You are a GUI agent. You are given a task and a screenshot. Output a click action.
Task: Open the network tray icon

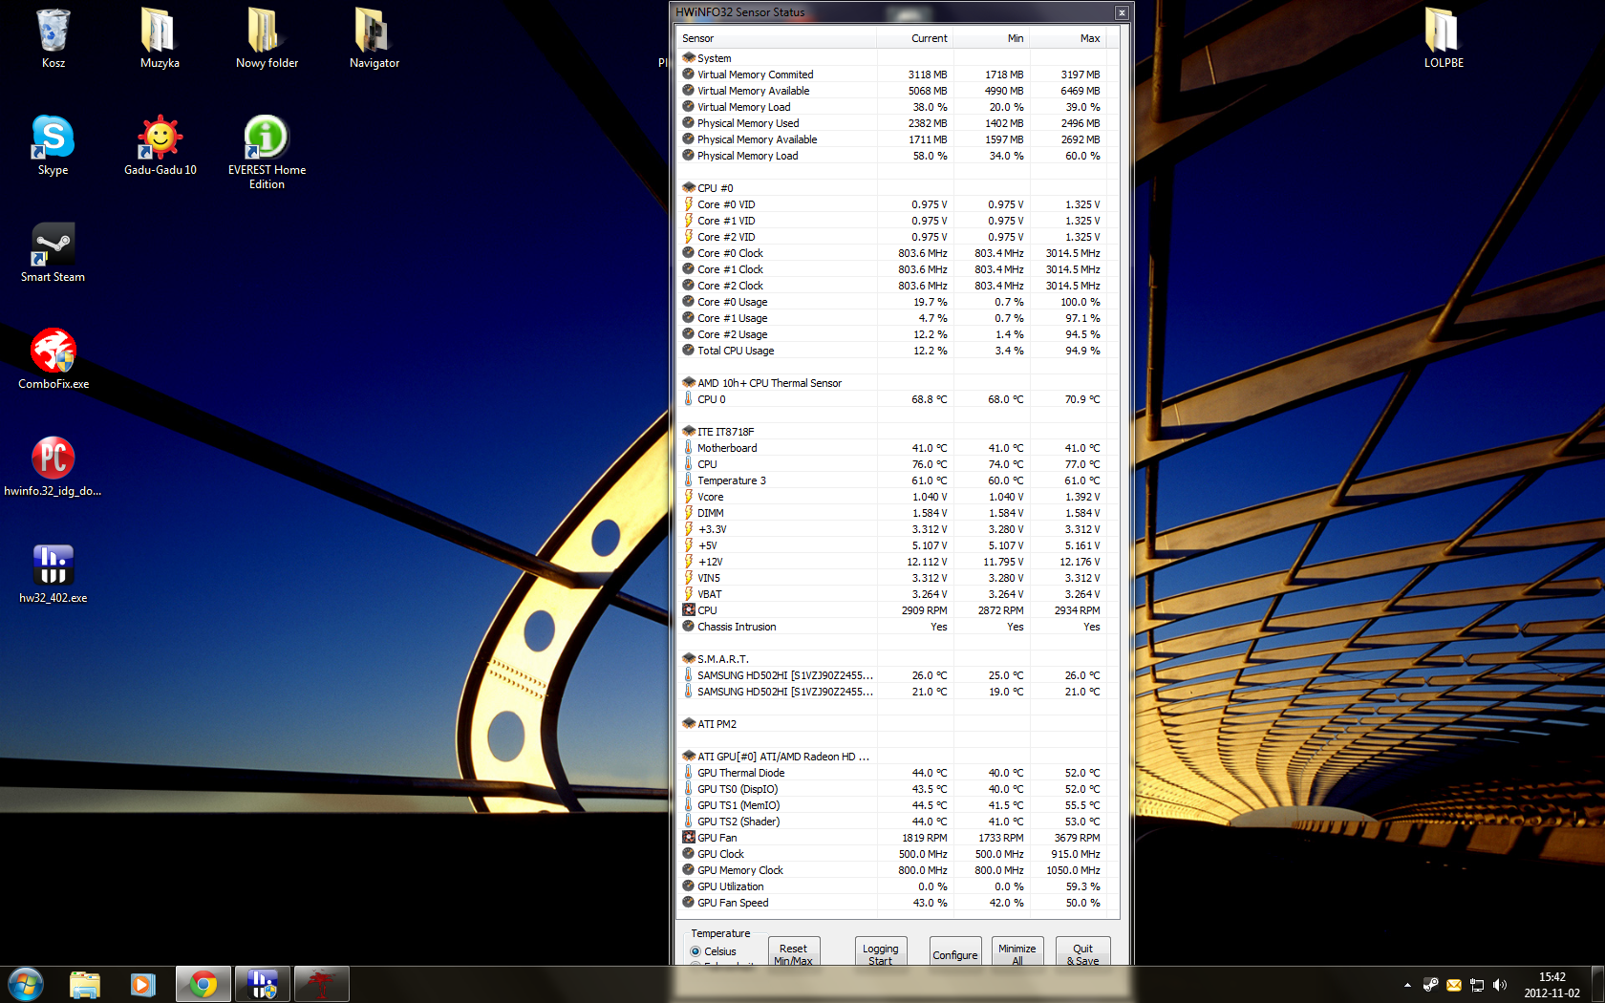click(x=1477, y=985)
